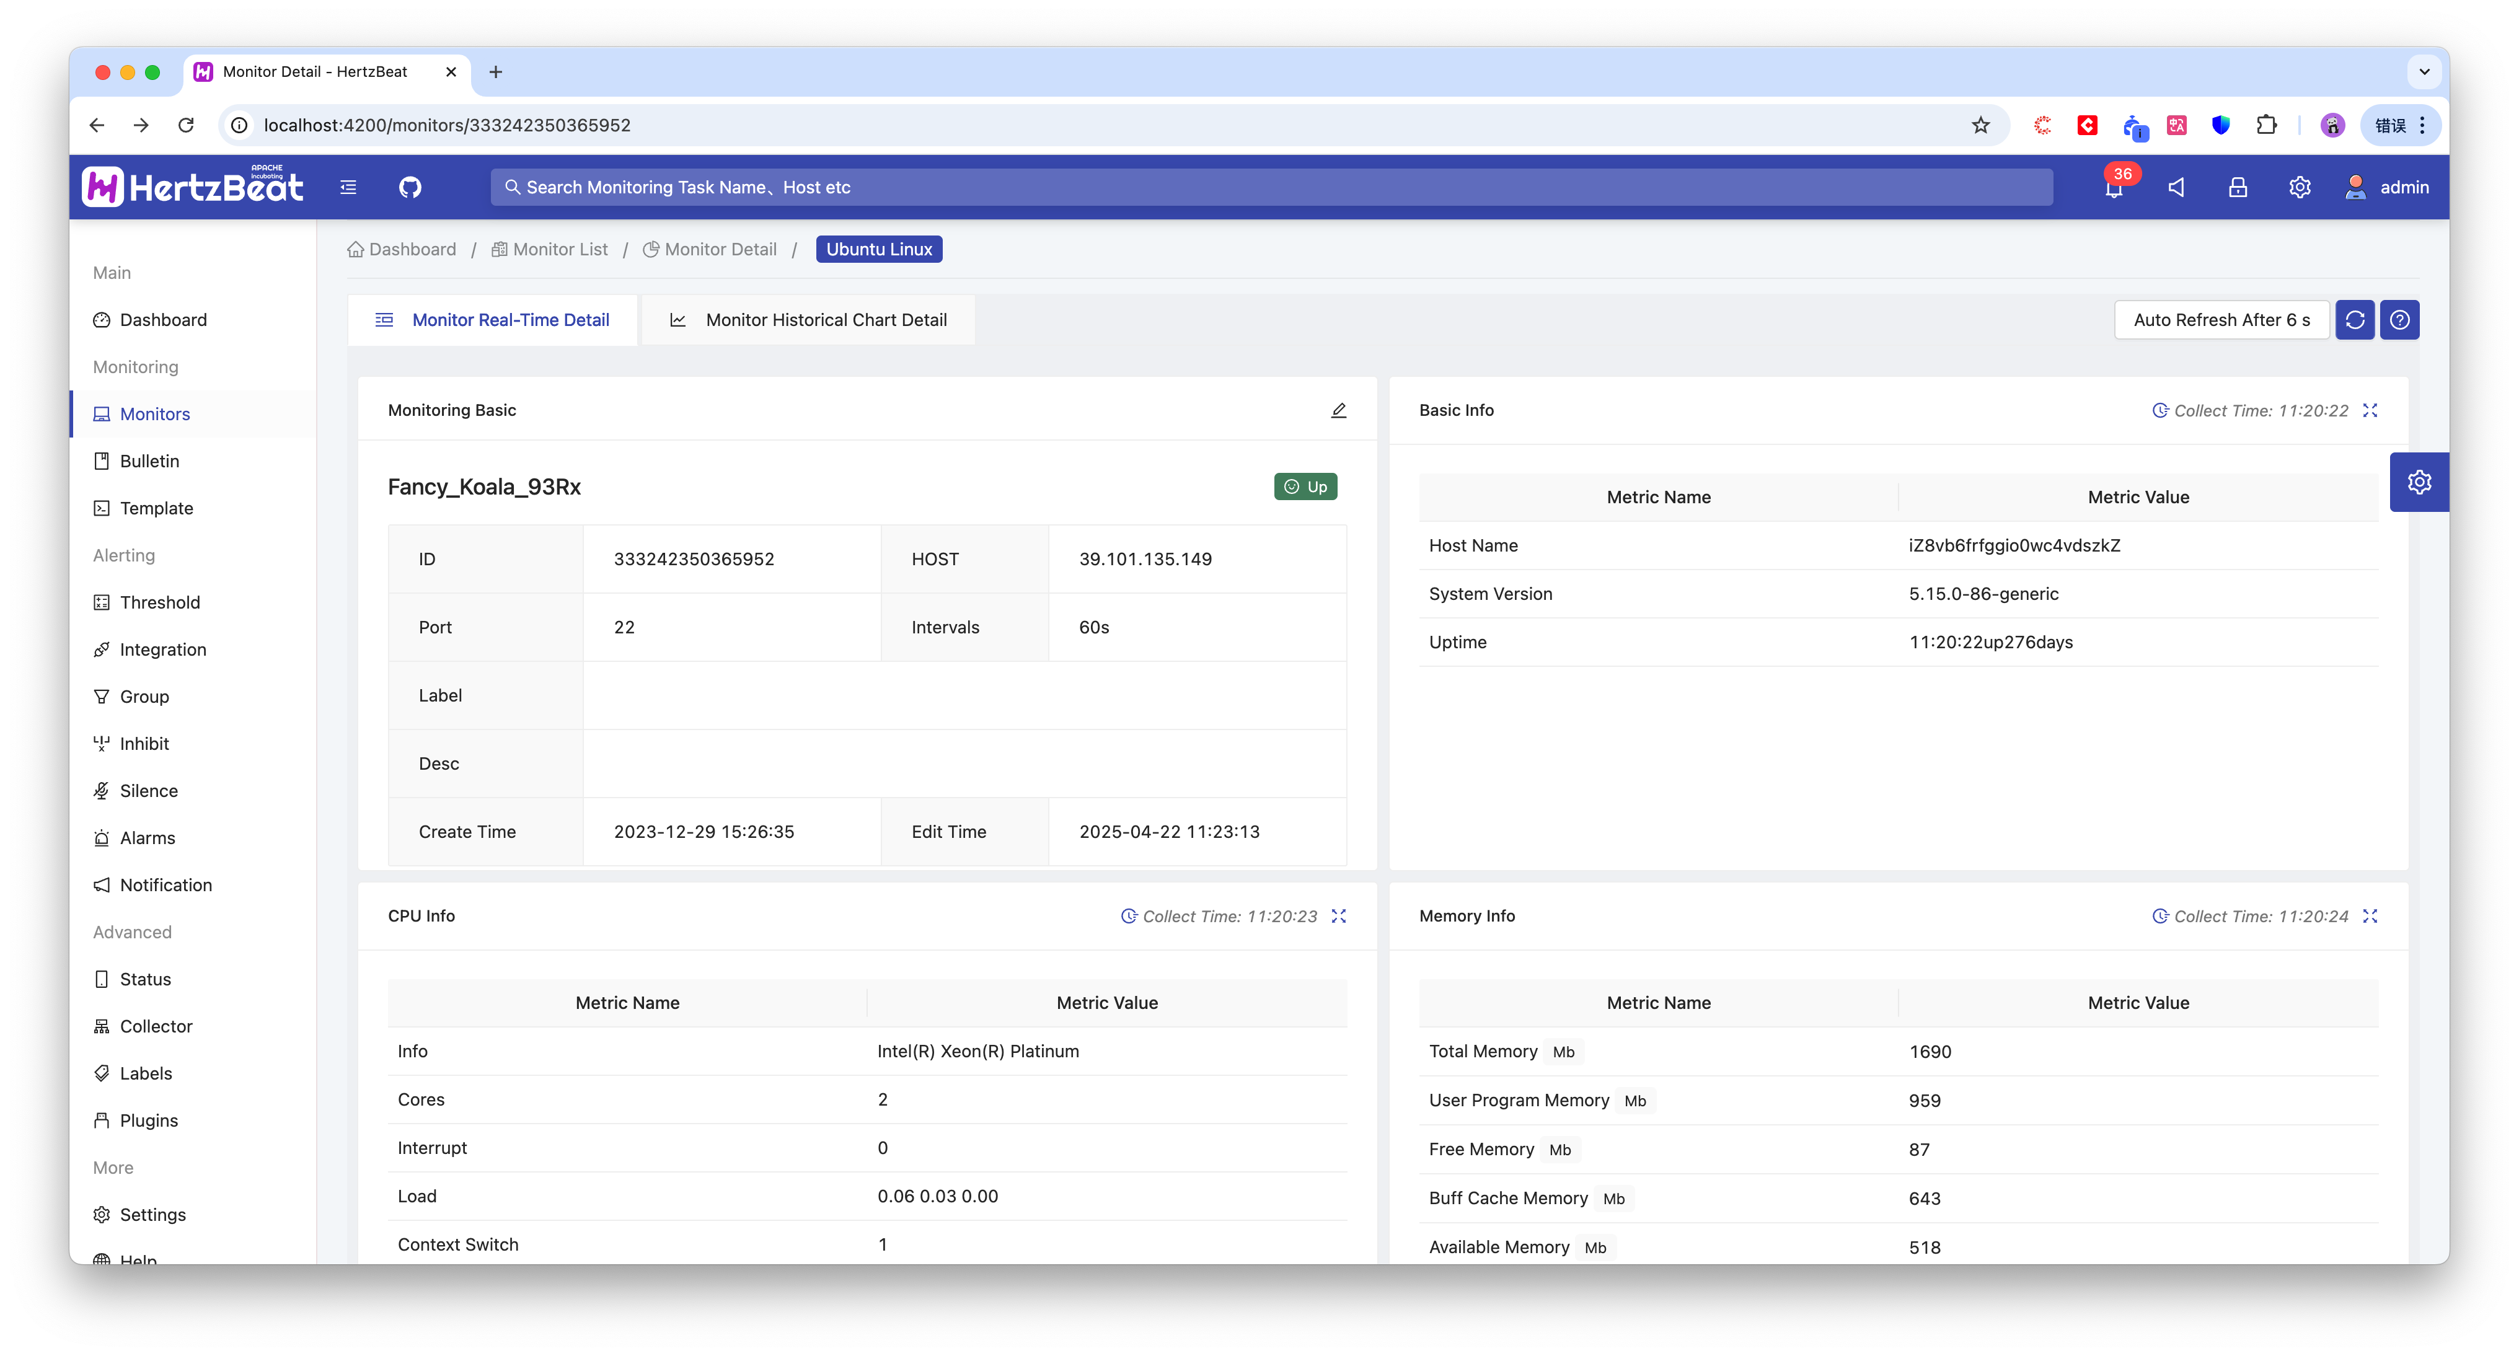2519x1356 pixels.
Task: Expand the Basic Info card fullscreen
Action: pyautogui.click(x=2370, y=411)
